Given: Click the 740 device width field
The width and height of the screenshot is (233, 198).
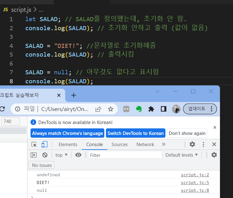Looking at the screenshot, I should pyautogui.click(x=11, y=121).
